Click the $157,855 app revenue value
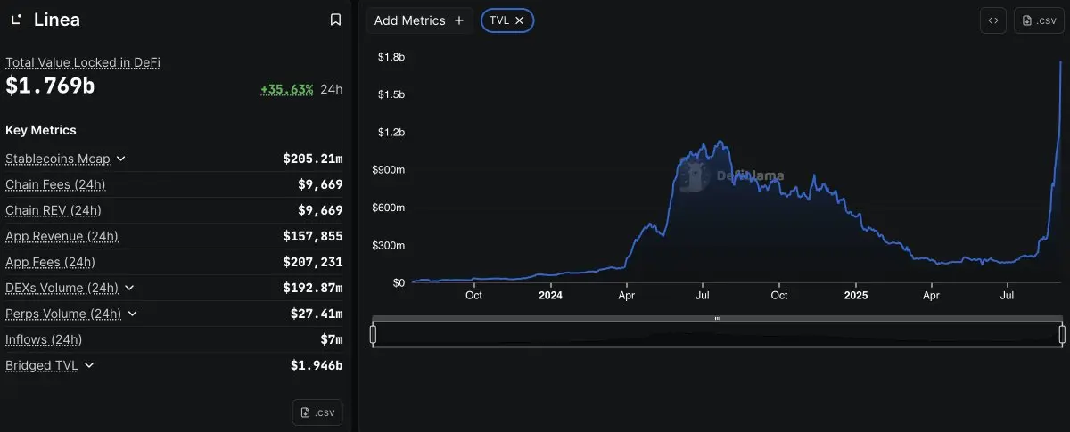This screenshot has width=1070, height=432. point(313,236)
